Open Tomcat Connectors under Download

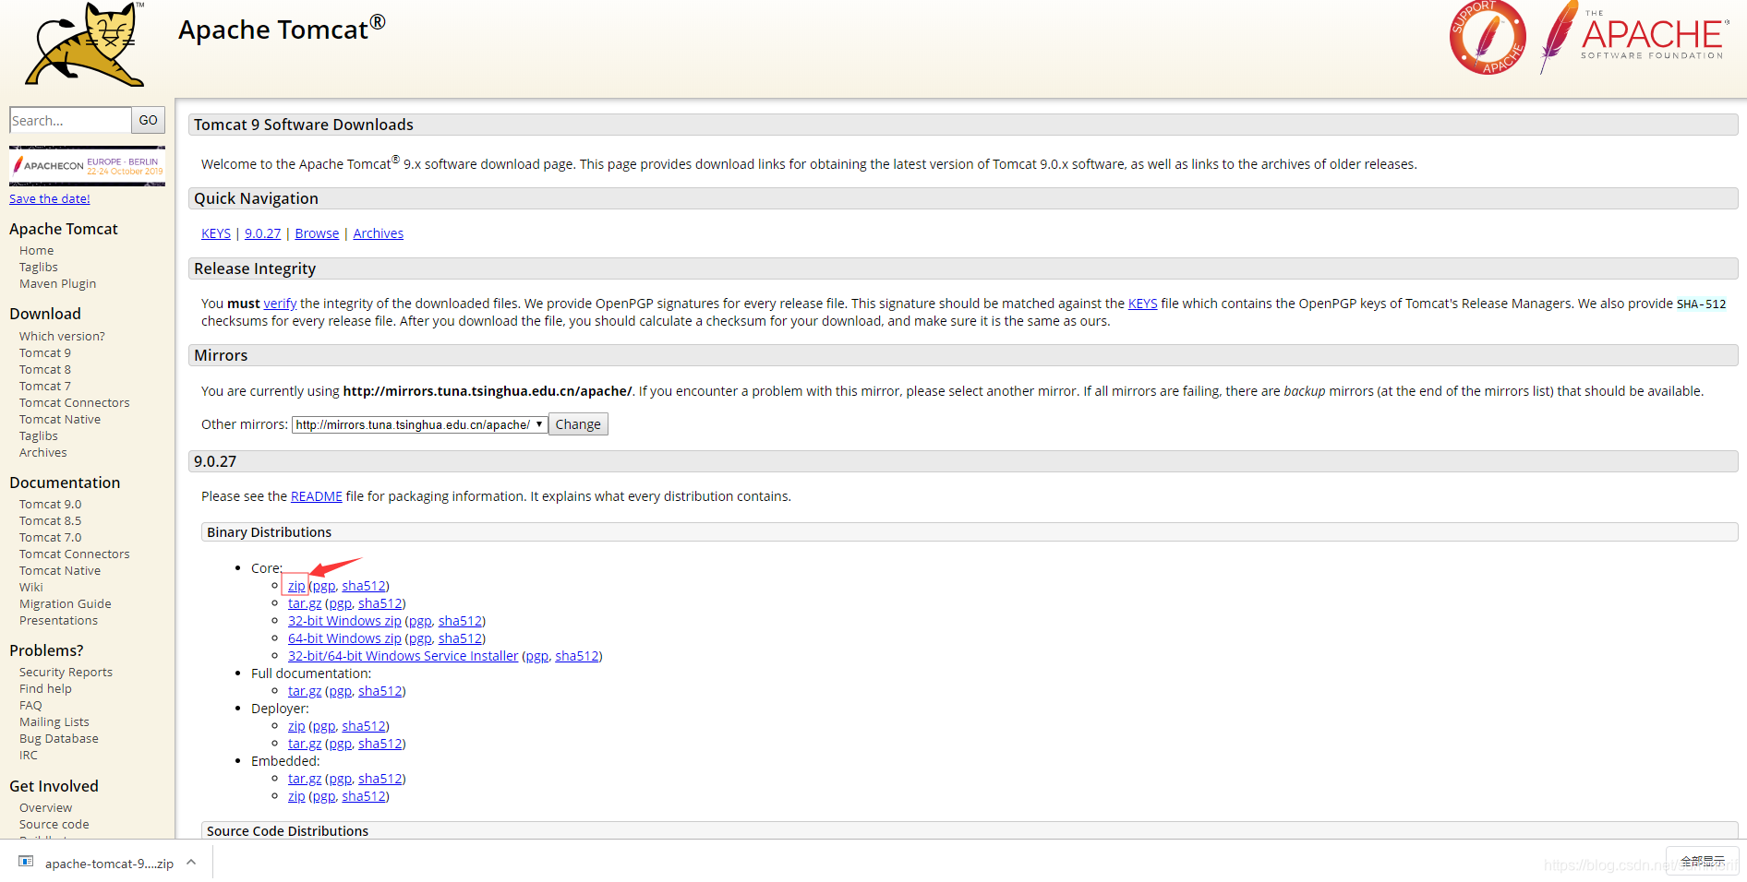[74, 402]
